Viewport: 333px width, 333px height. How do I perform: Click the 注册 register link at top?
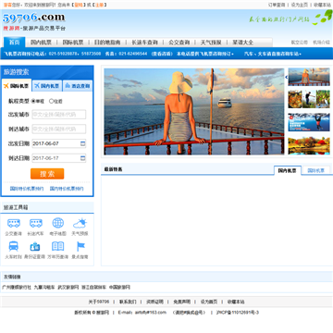click(x=100, y=5)
